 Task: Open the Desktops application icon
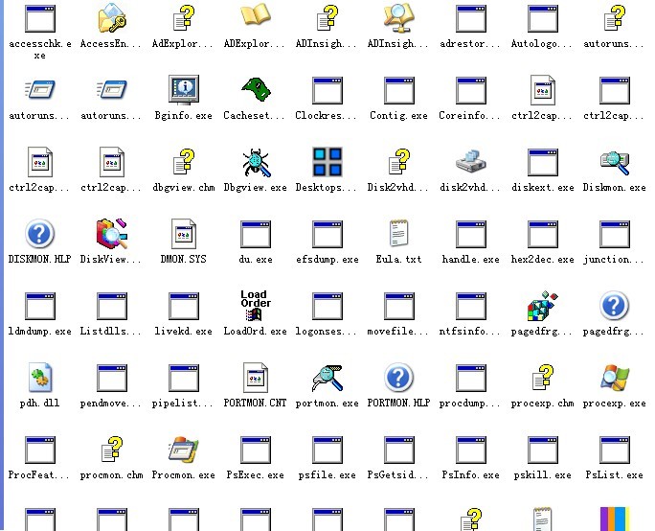point(327,163)
